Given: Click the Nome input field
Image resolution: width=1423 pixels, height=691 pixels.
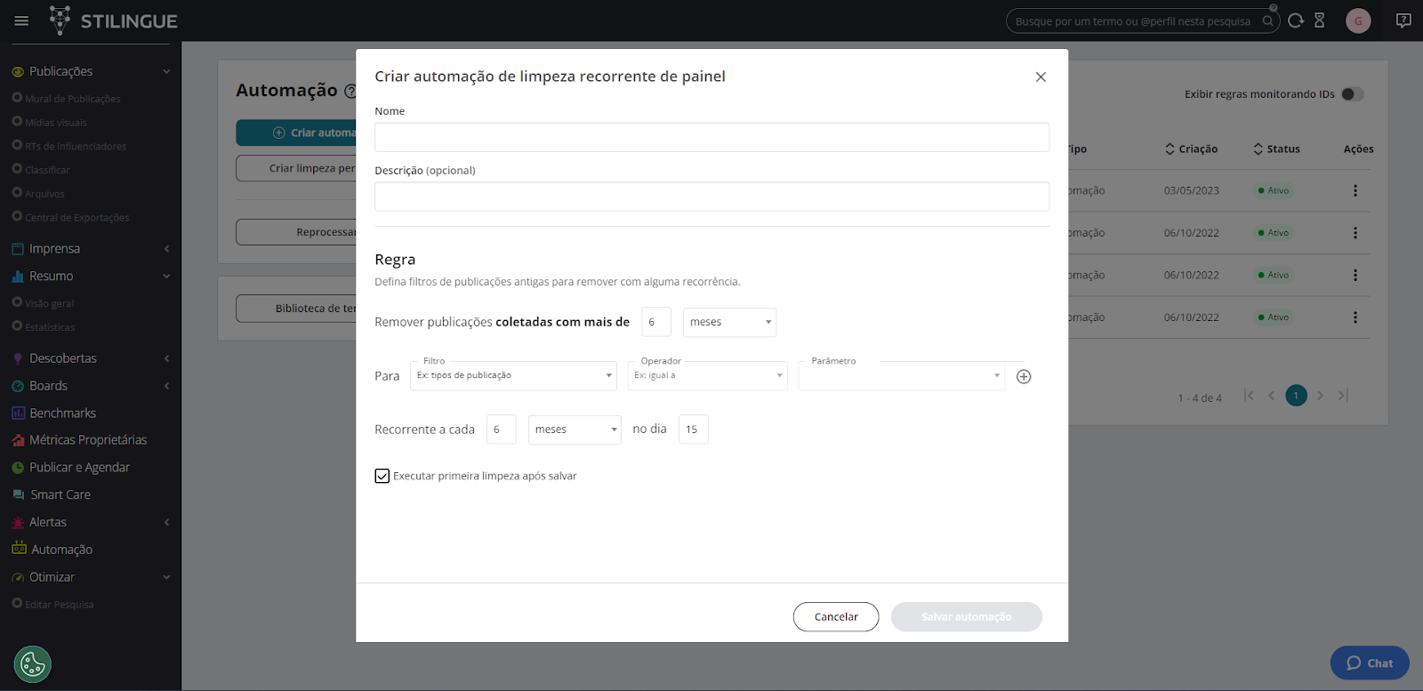Looking at the screenshot, I should (711, 138).
